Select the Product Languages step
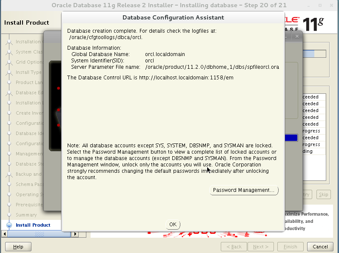339x253 pixels. pos(29,82)
